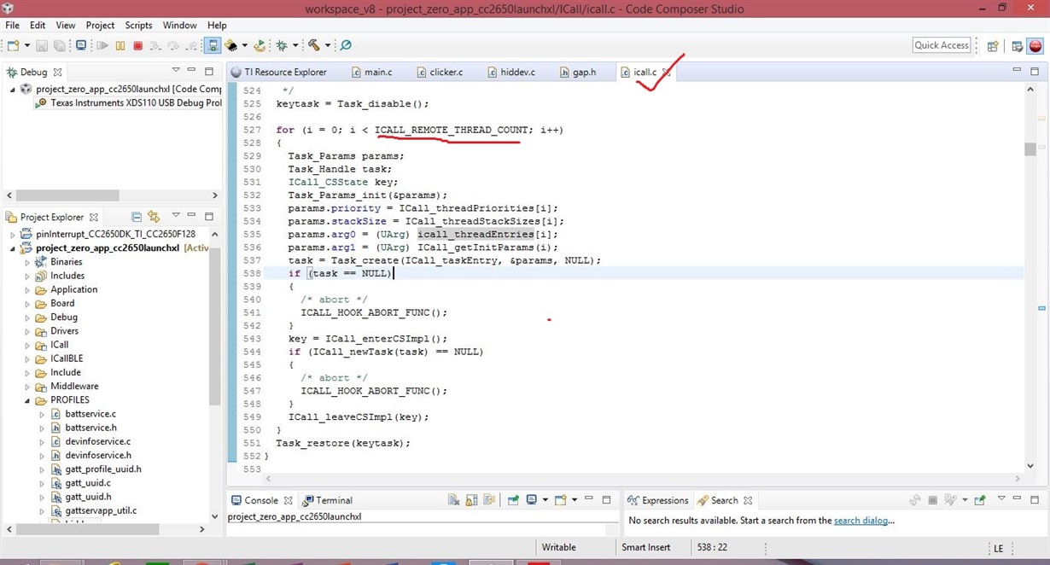The width and height of the screenshot is (1050, 565).
Task: Expand the pinInterrupt_CC2650DK project
Action: [13, 234]
